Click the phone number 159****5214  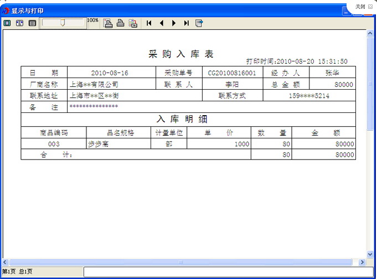[x=309, y=96]
